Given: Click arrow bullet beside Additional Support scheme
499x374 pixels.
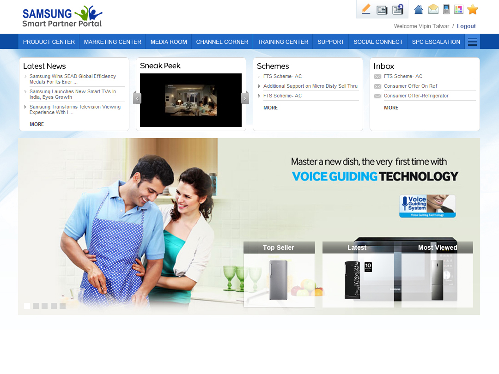Looking at the screenshot, I should (x=259, y=86).
